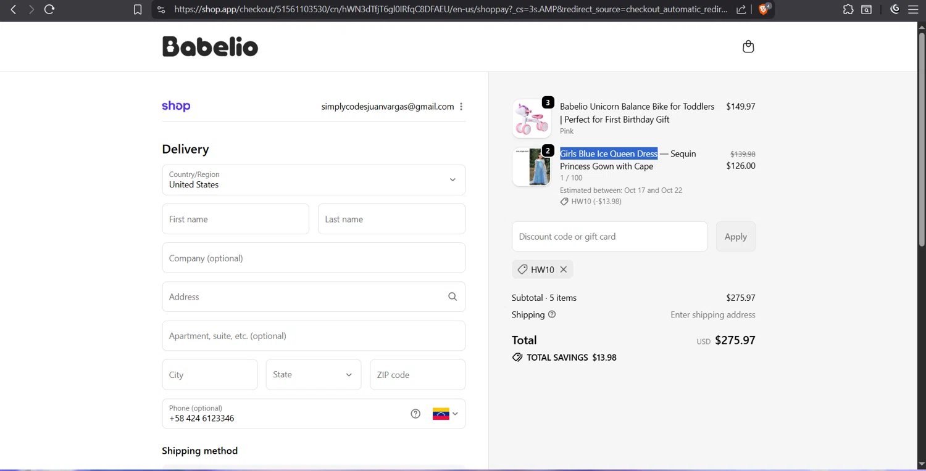Click the $126.00 dress price
The height and width of the screenshot is (471, 926).
click(741, 166)
